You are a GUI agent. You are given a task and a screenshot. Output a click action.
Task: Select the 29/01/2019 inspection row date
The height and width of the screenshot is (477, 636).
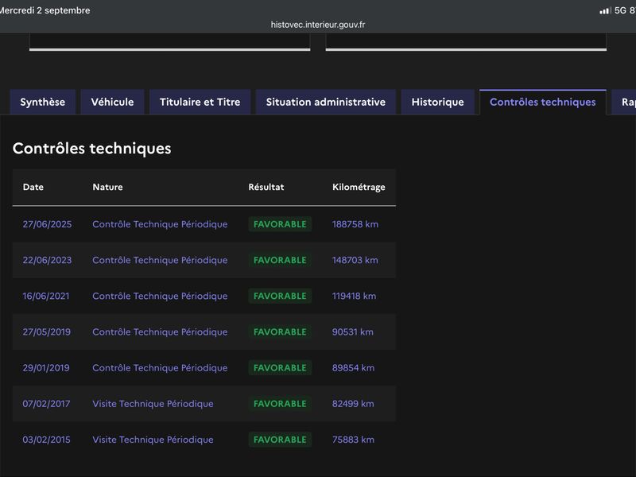click(46, 368)
